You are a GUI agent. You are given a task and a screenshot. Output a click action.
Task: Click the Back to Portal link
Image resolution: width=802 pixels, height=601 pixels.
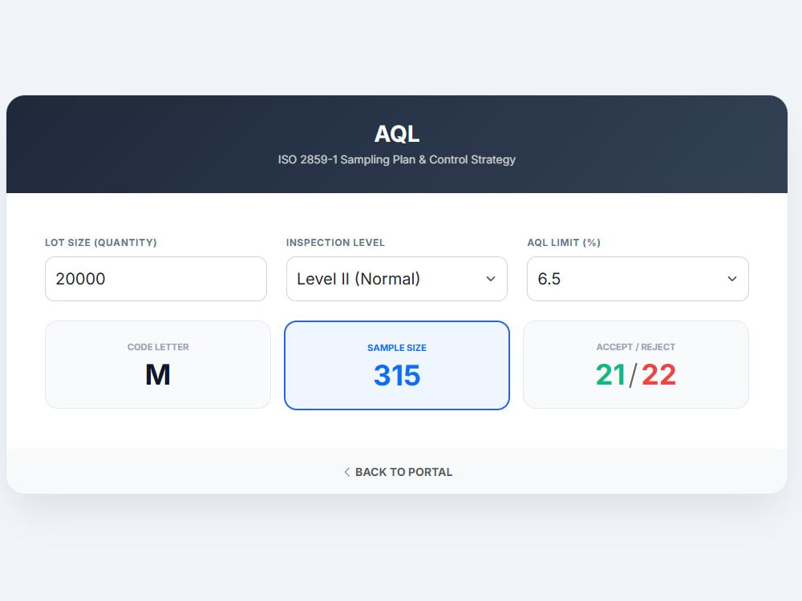pyautogui.click(x=398, y=472)
